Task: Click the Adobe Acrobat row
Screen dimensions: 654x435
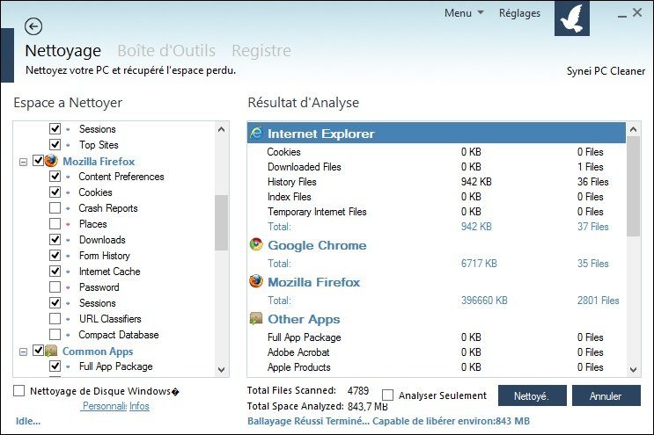Action: click(437, 352)
